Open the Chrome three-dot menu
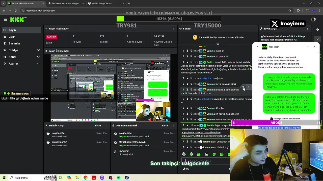This screenshot has width=323, height=181. [319, 11]
